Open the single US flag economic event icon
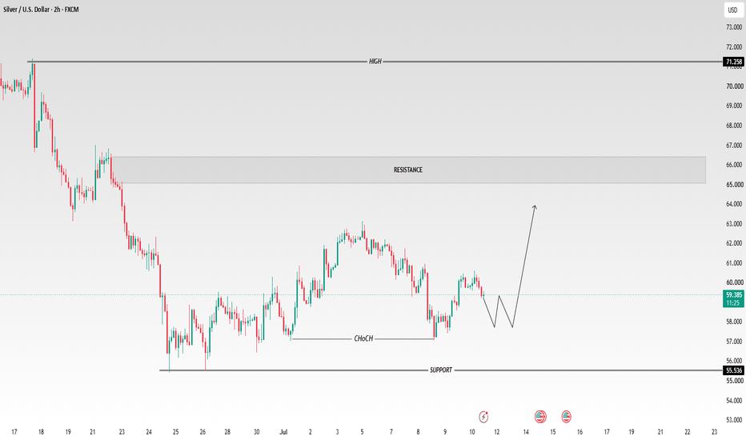Image resolution: width=746 pixels, height=440 pixels. click(x=566, y=417)
